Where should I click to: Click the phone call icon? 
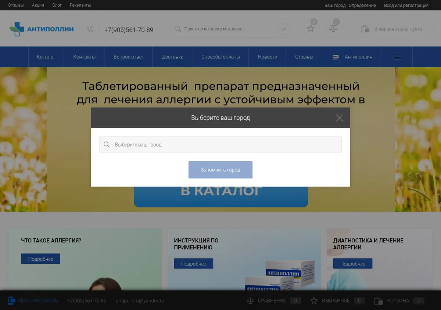pos(90,29)
